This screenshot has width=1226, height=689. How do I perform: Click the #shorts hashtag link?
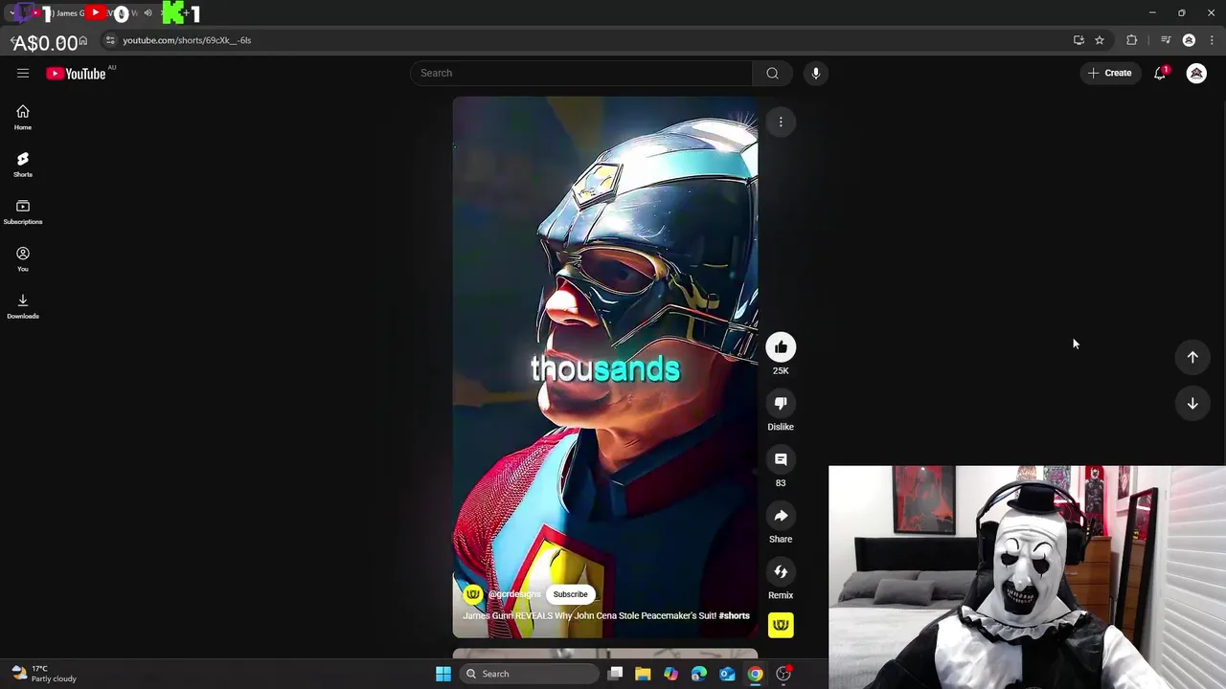point(734,615)
